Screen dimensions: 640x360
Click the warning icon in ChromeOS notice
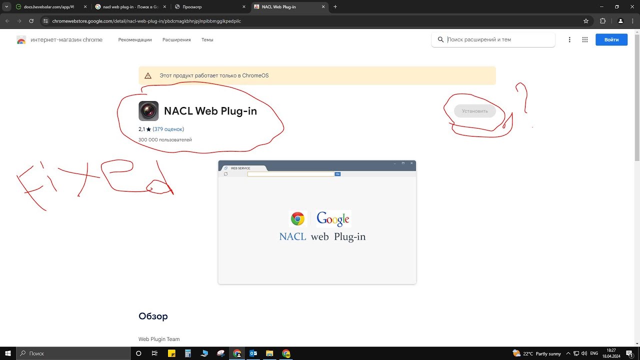point(148,75)
